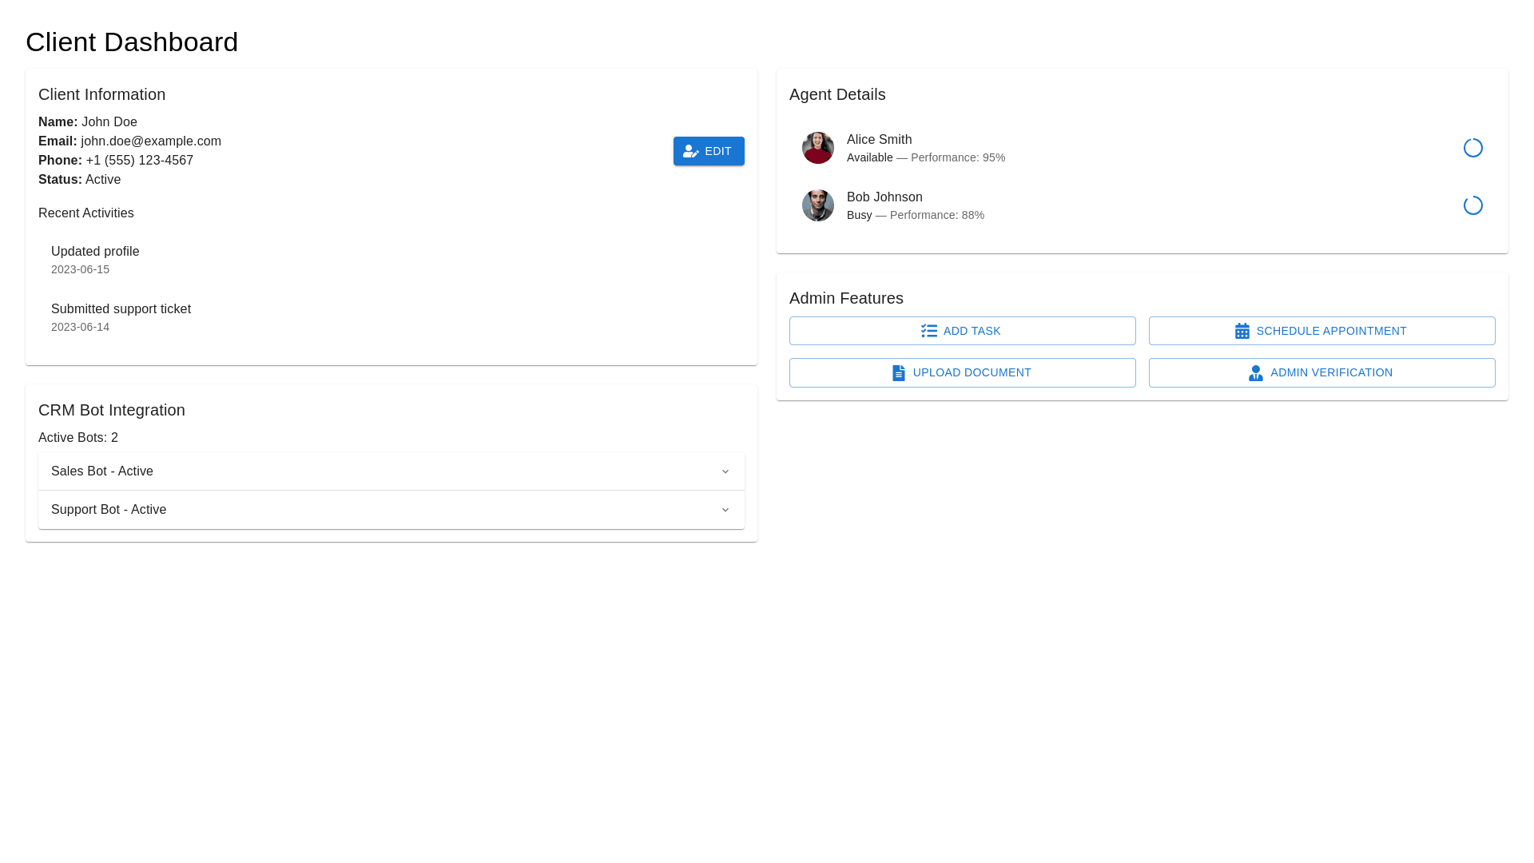Expand the Support Bot chevron arrow
The width and height of the screenshot is (1534, 863).
pyautogui.click(x=725, y=510)
